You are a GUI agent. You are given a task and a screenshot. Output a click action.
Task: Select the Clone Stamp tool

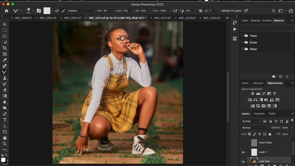pos(5,78)
